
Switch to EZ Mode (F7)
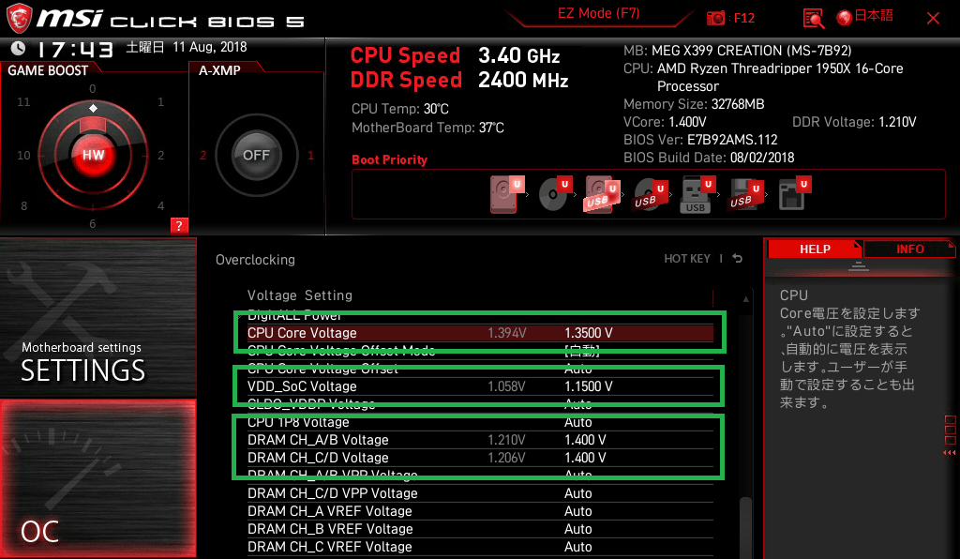coord(598,13)
